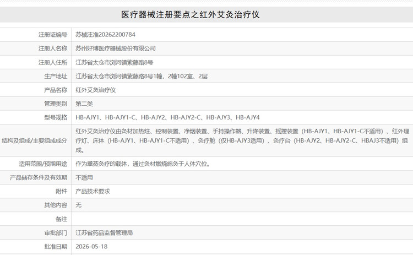Select 苏州好博医疗器械股份有限公司 company name
This screenshot has width=413, height=255.
pyautogui.click(x=116, y=48)
